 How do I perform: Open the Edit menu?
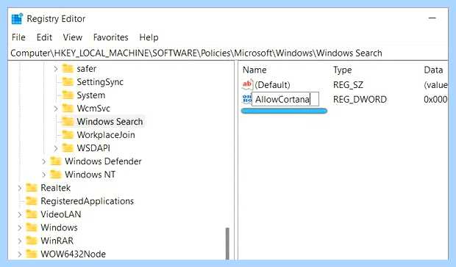pyautogui.click(x=44, y=37)
